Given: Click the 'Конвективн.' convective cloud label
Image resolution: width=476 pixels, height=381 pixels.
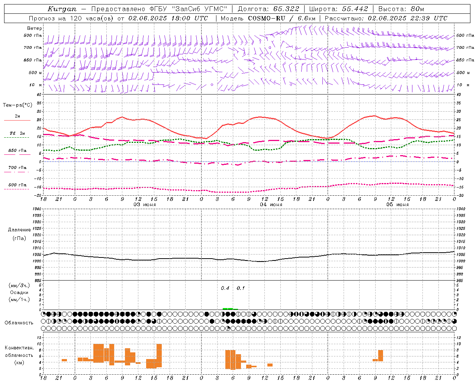Looking at the screenshot, I should (x=19, y=348).
